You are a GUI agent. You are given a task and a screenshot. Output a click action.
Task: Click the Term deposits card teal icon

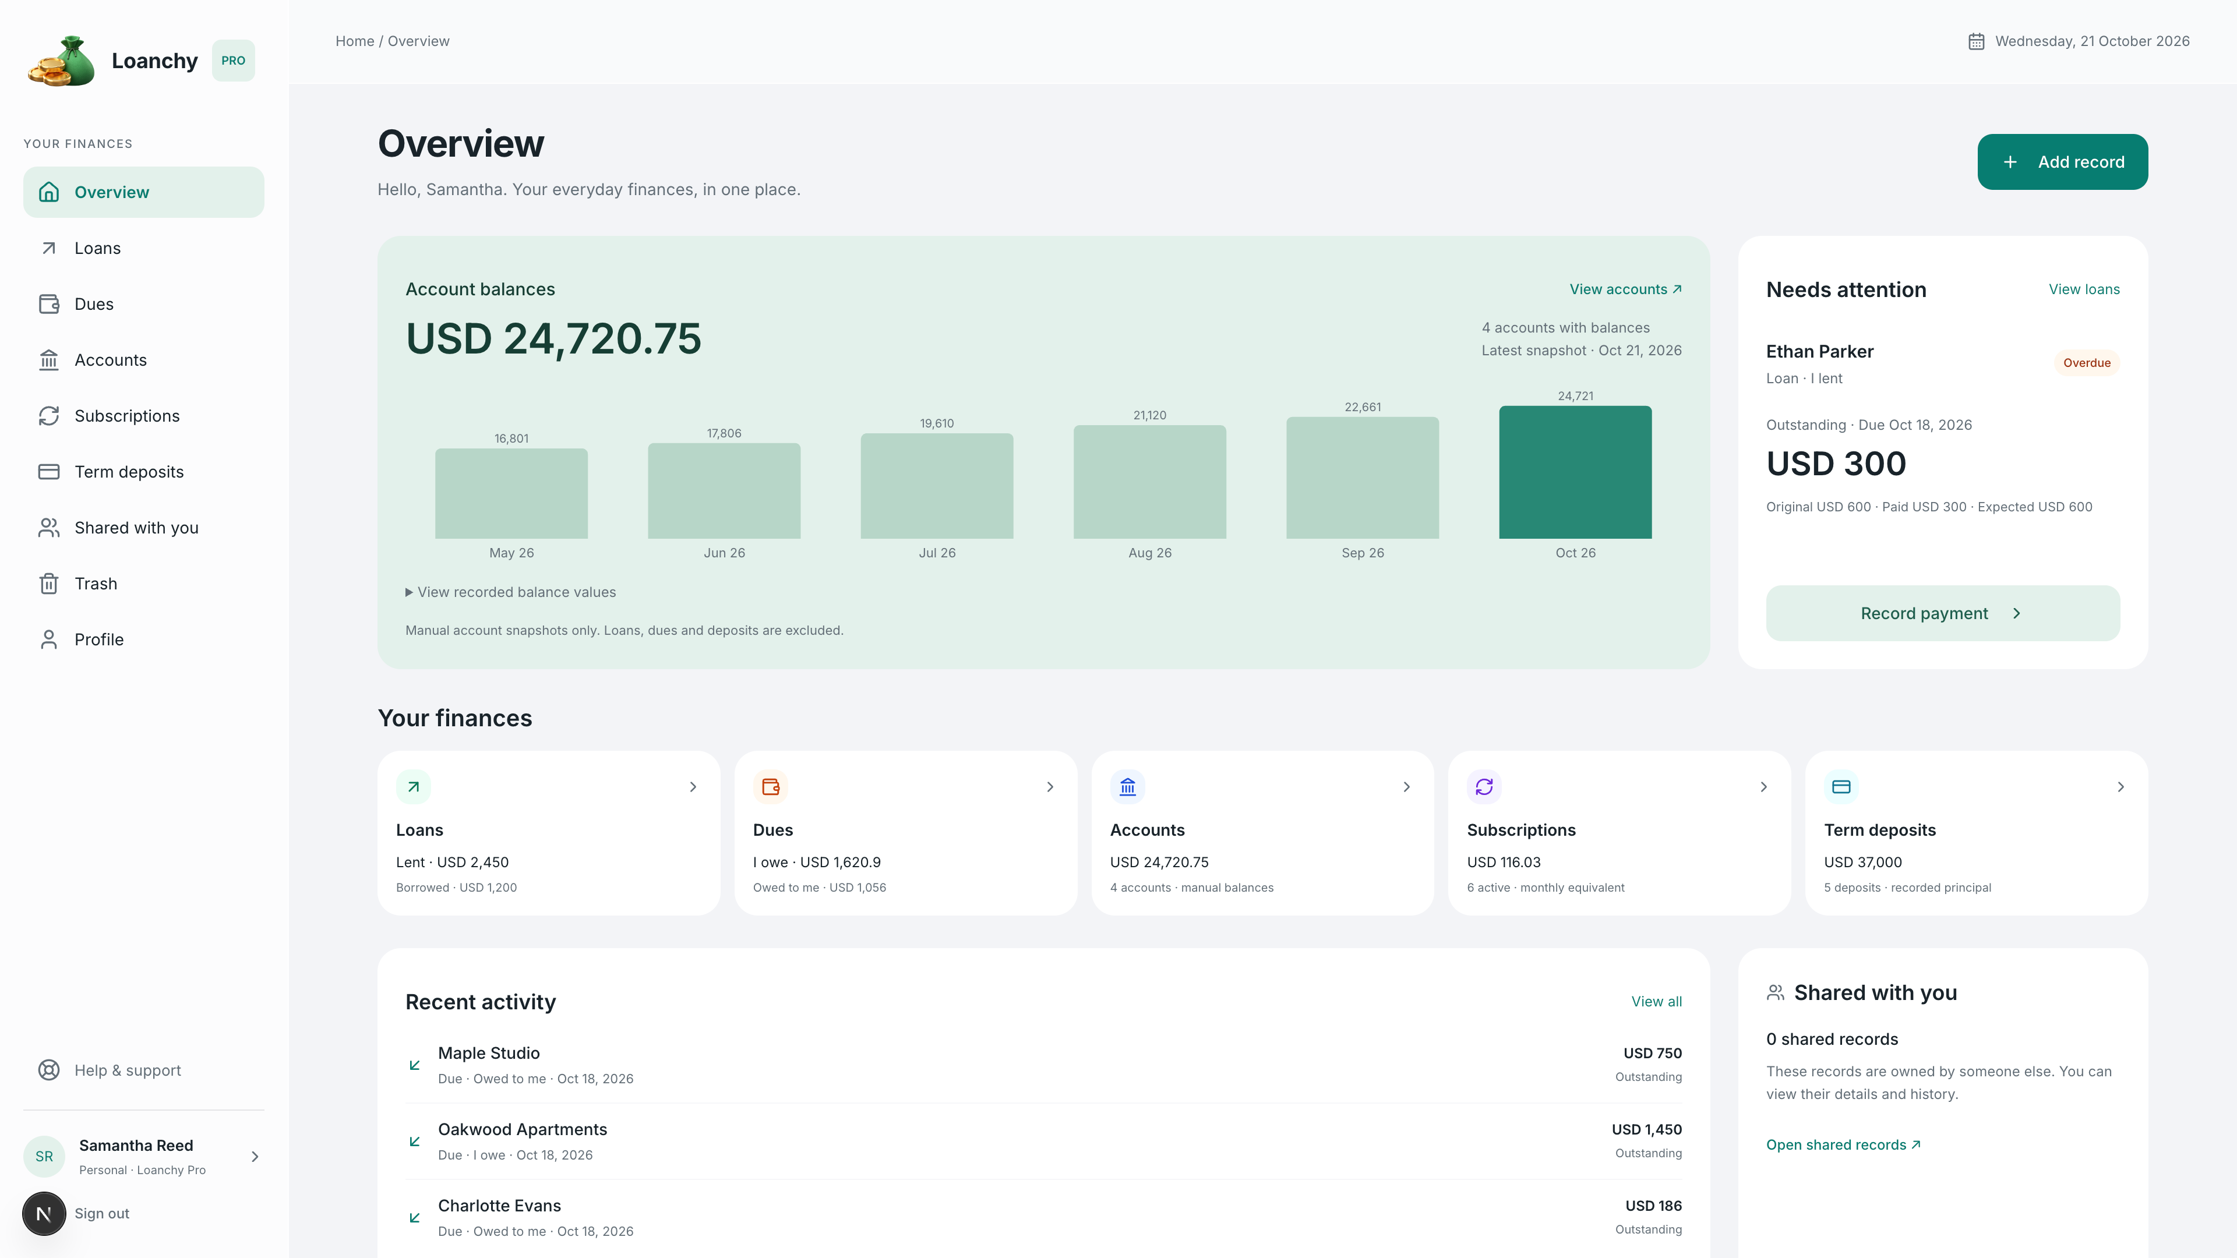coord(1841,787)
